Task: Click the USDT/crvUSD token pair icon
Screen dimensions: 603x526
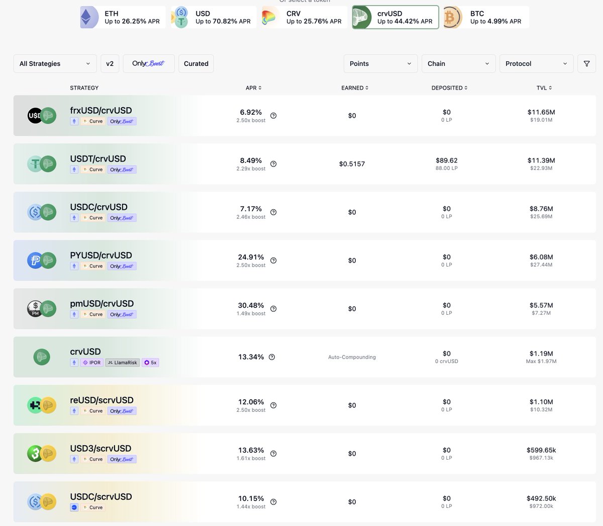Action: point(41,164)
